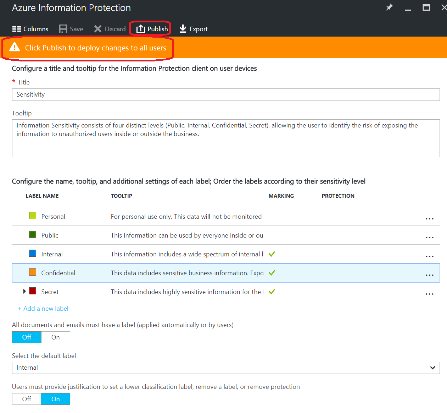
Task: Expand the Secret label to show sub-labels
Action: click(x=24, y=291)
